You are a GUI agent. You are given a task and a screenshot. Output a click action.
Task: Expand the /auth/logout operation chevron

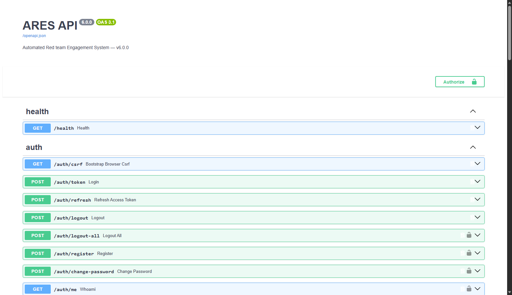(x=477, y=217)
